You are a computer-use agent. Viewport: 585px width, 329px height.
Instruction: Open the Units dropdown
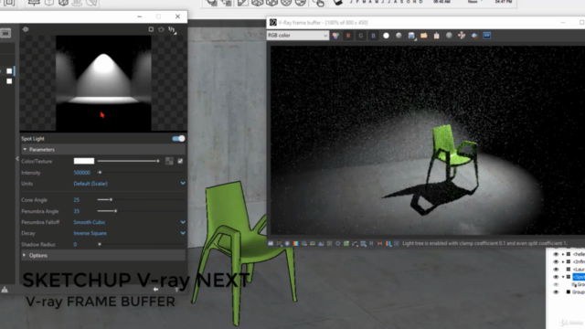pyautogui.click(x=129, y=184)
